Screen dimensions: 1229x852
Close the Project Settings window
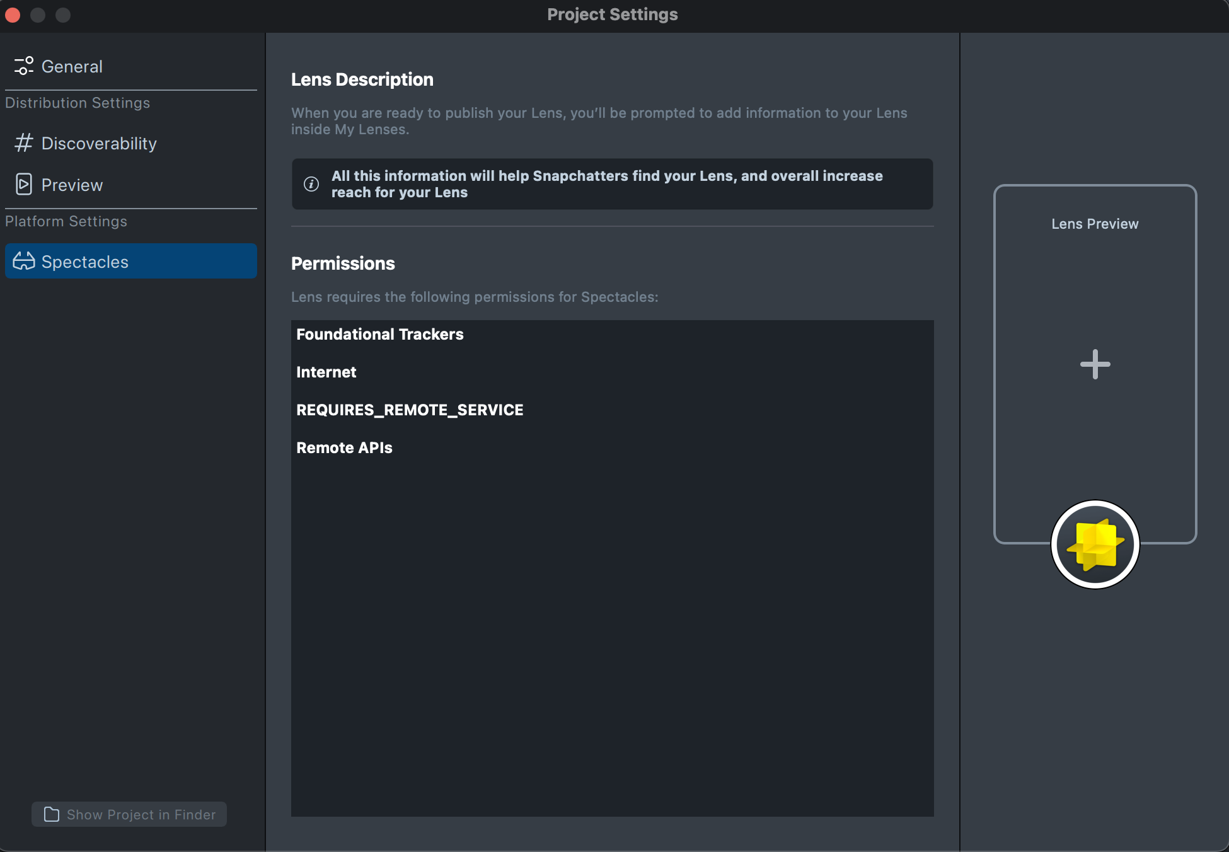13,14
